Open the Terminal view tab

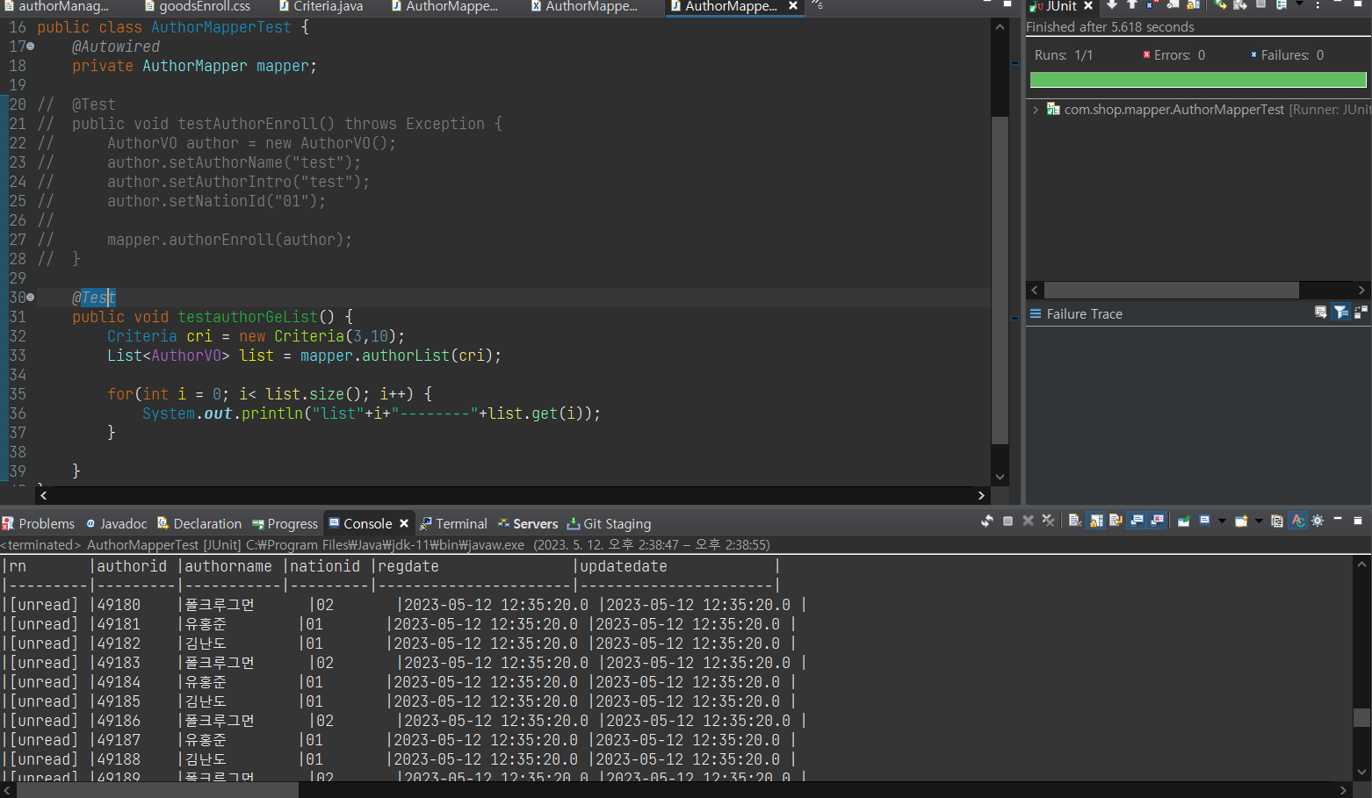point(453,523)
